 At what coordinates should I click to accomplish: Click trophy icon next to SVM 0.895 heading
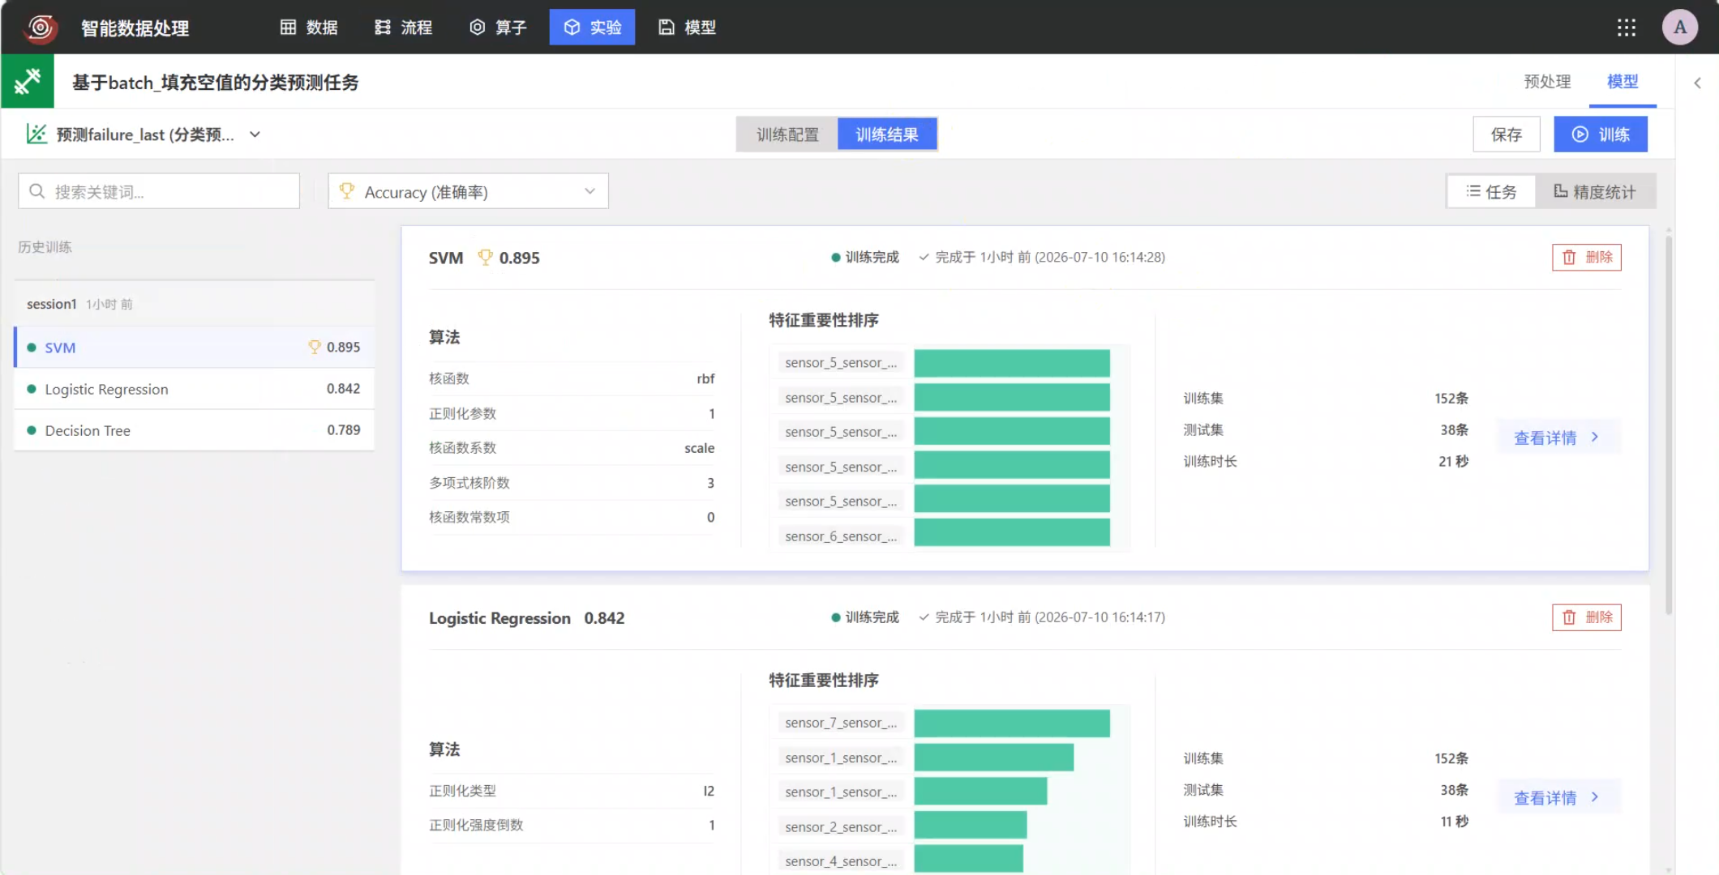[485, 257]
